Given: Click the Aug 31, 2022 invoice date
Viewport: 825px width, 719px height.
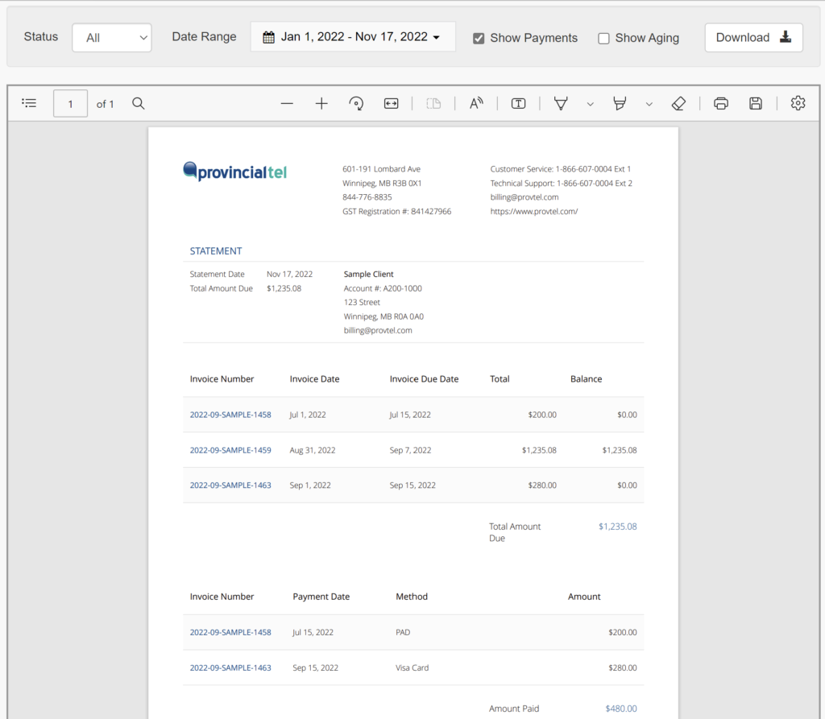Looking at the screenshot, I should 313,450.
